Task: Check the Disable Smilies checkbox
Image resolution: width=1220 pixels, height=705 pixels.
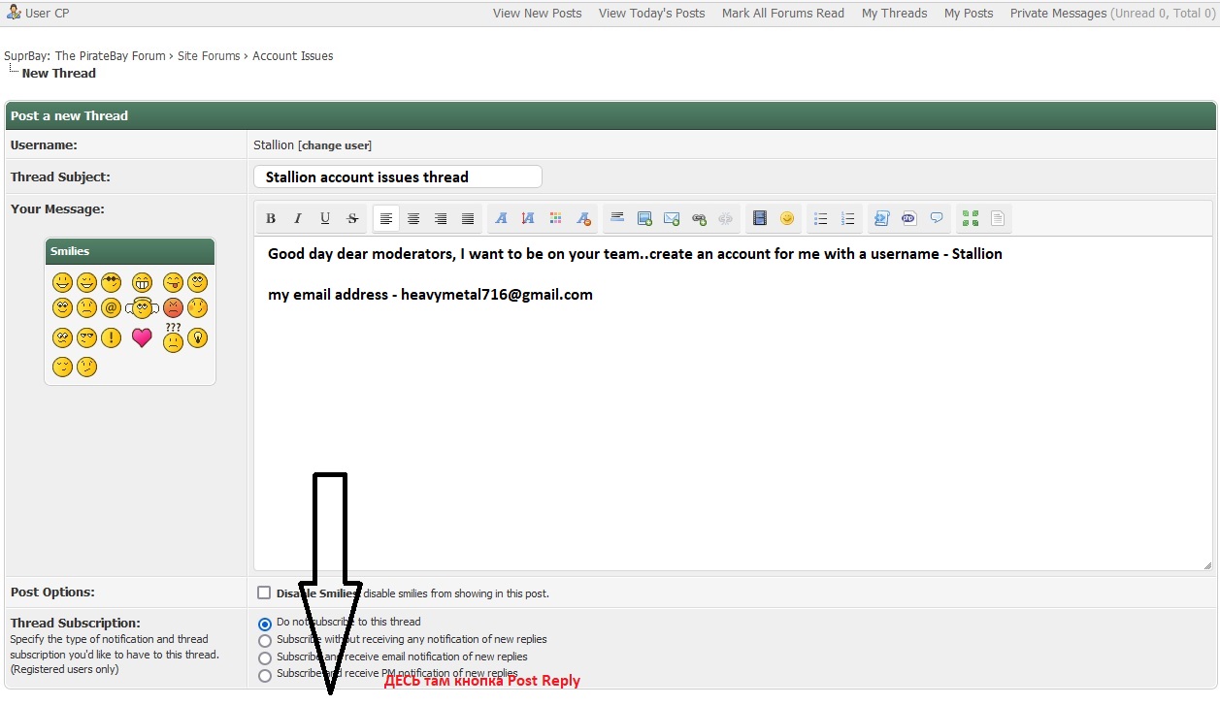Action: pos(264,593)
